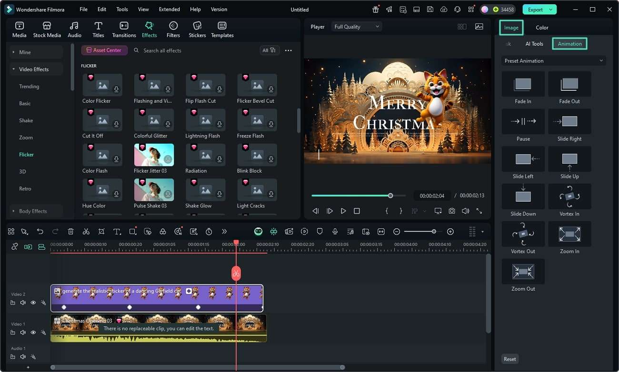
Task: Split clip with the scissors tool
Action: [x=86, y=232]
